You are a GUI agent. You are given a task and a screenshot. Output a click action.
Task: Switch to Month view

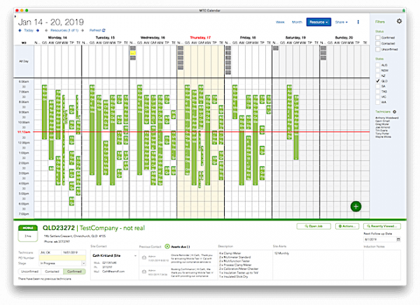click(297, 22)
